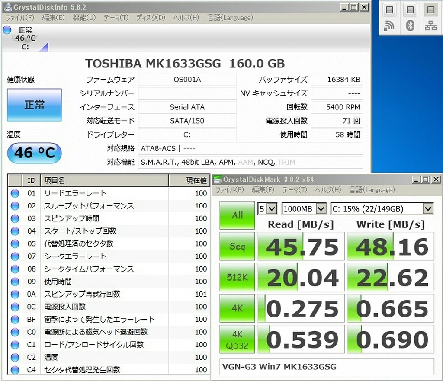Click the 4K QD32 write result 0.690
This screenshot has height=381, width=443.
pos(391,339)
